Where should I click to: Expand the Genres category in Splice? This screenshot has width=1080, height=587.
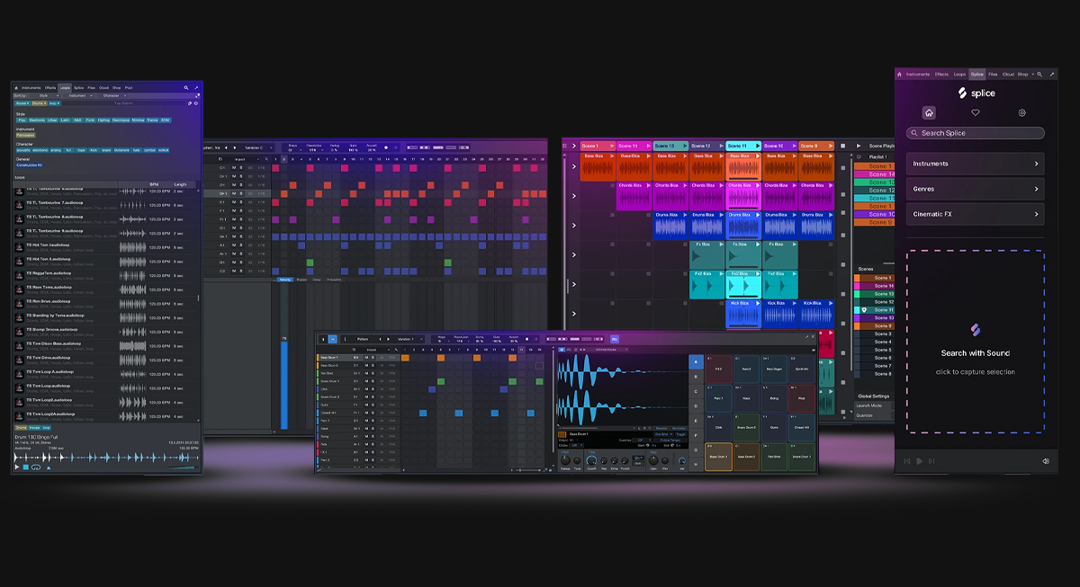point(976,189)
